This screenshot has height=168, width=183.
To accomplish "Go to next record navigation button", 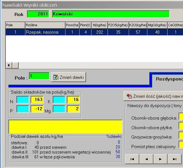I will [160, 159].
